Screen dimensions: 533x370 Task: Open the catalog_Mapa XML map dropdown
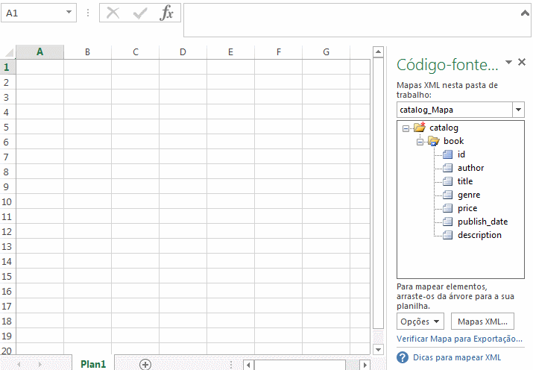coord(518,110)
